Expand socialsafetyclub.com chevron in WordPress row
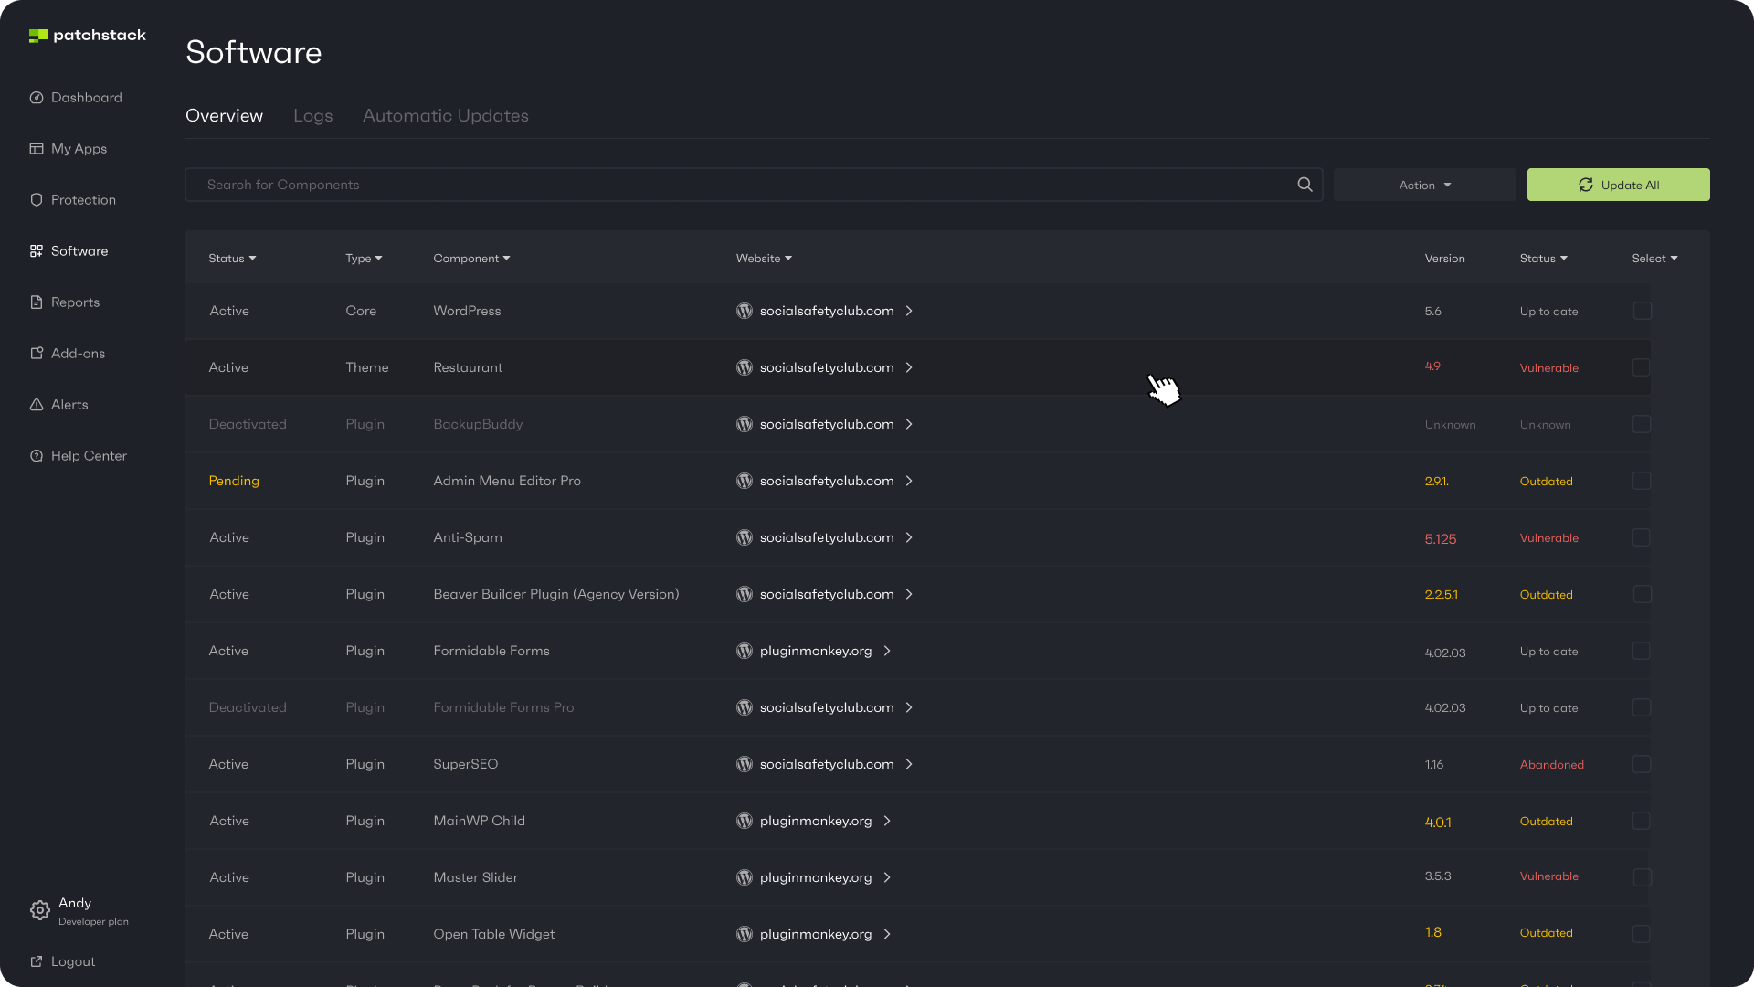The image size is (1754, 987). [909, 311]
